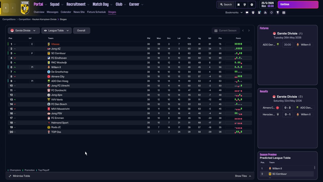Viewport: 323px width, 182px height.
Task: Open the trophy competitions shortcut icon
Action: (x=278, y=13)
